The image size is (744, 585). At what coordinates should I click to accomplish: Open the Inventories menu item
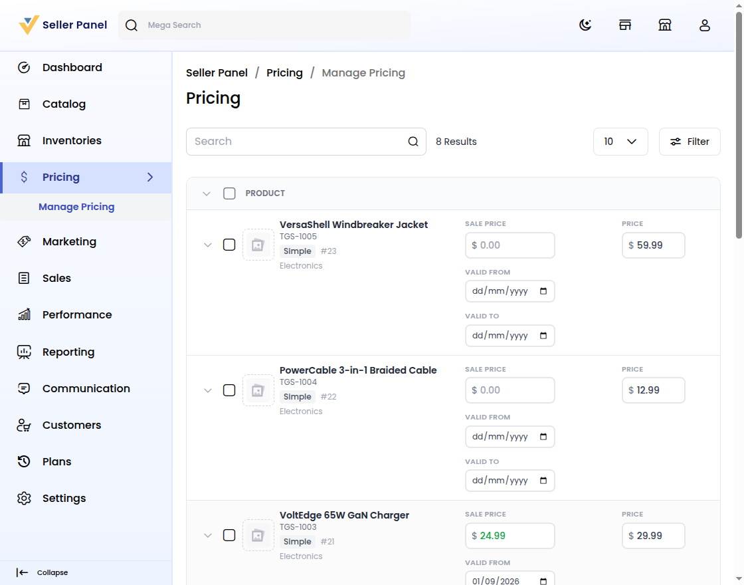(x=86, y=140)
